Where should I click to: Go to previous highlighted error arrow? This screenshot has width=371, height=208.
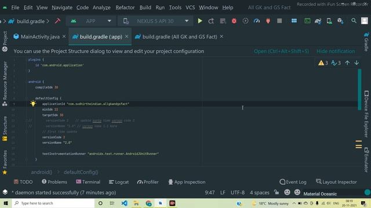[347, 63]
